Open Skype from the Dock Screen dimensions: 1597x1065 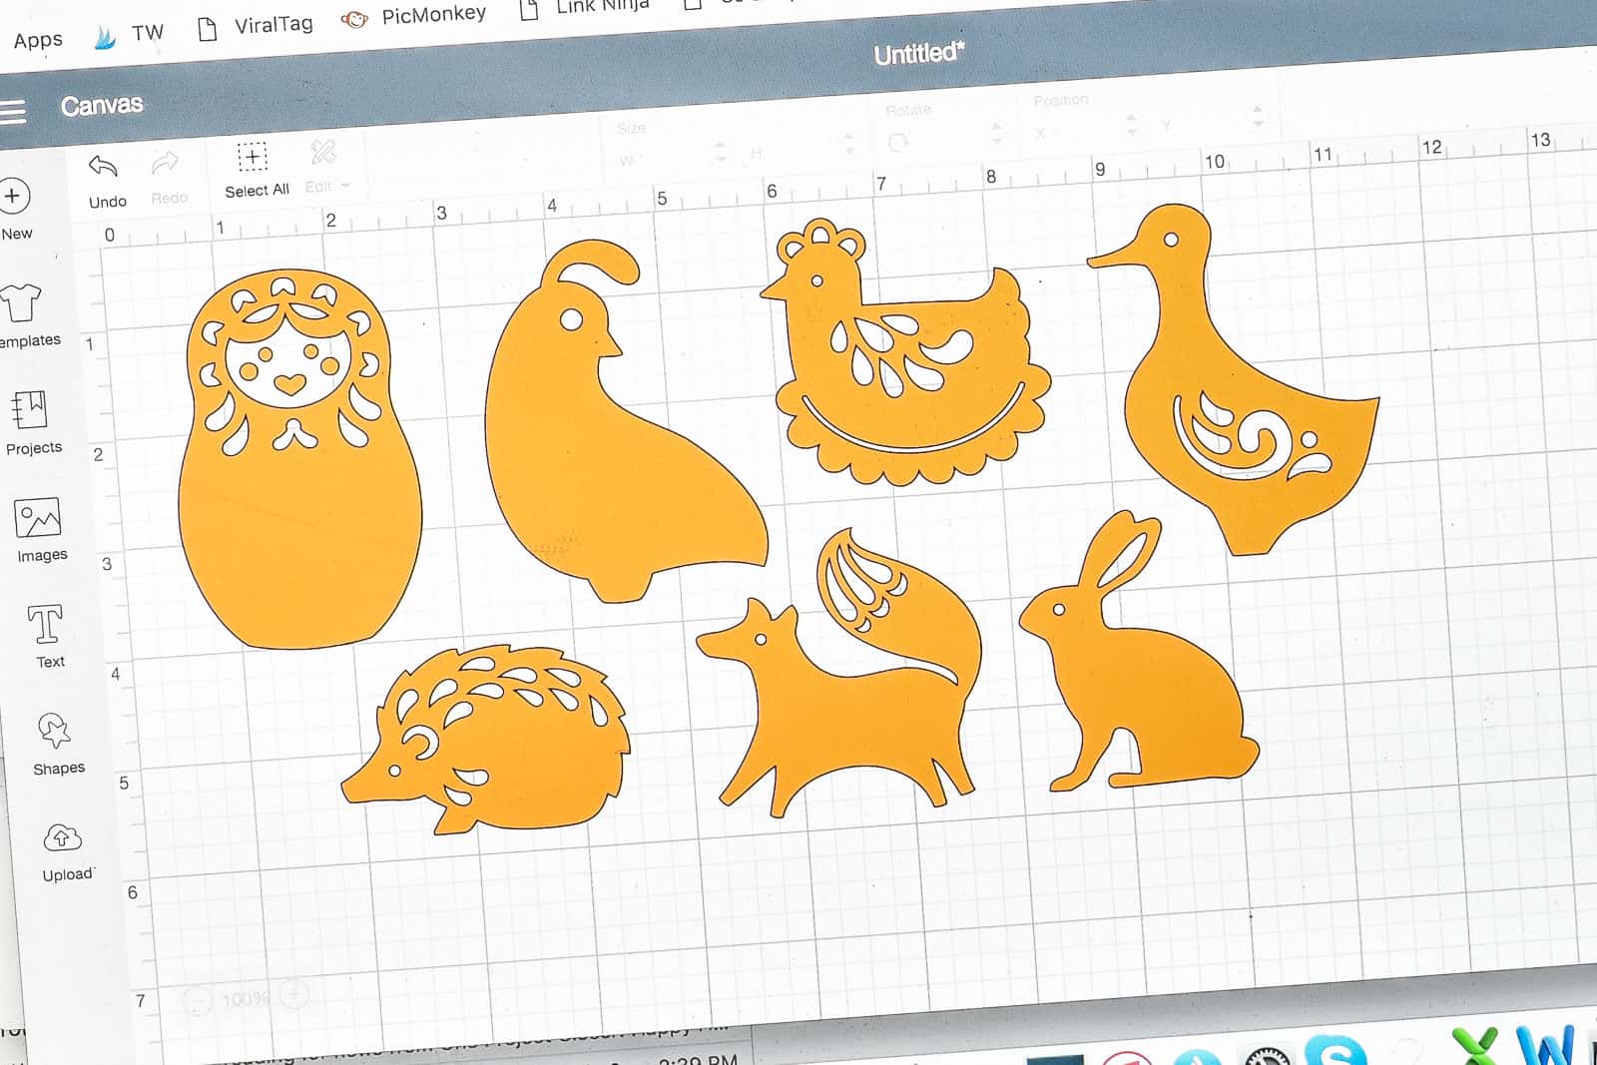pos(1333,1053)
